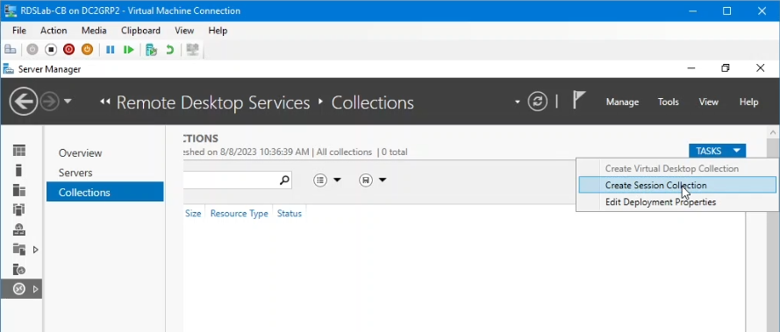Open the Media menu

click(94, 31)
